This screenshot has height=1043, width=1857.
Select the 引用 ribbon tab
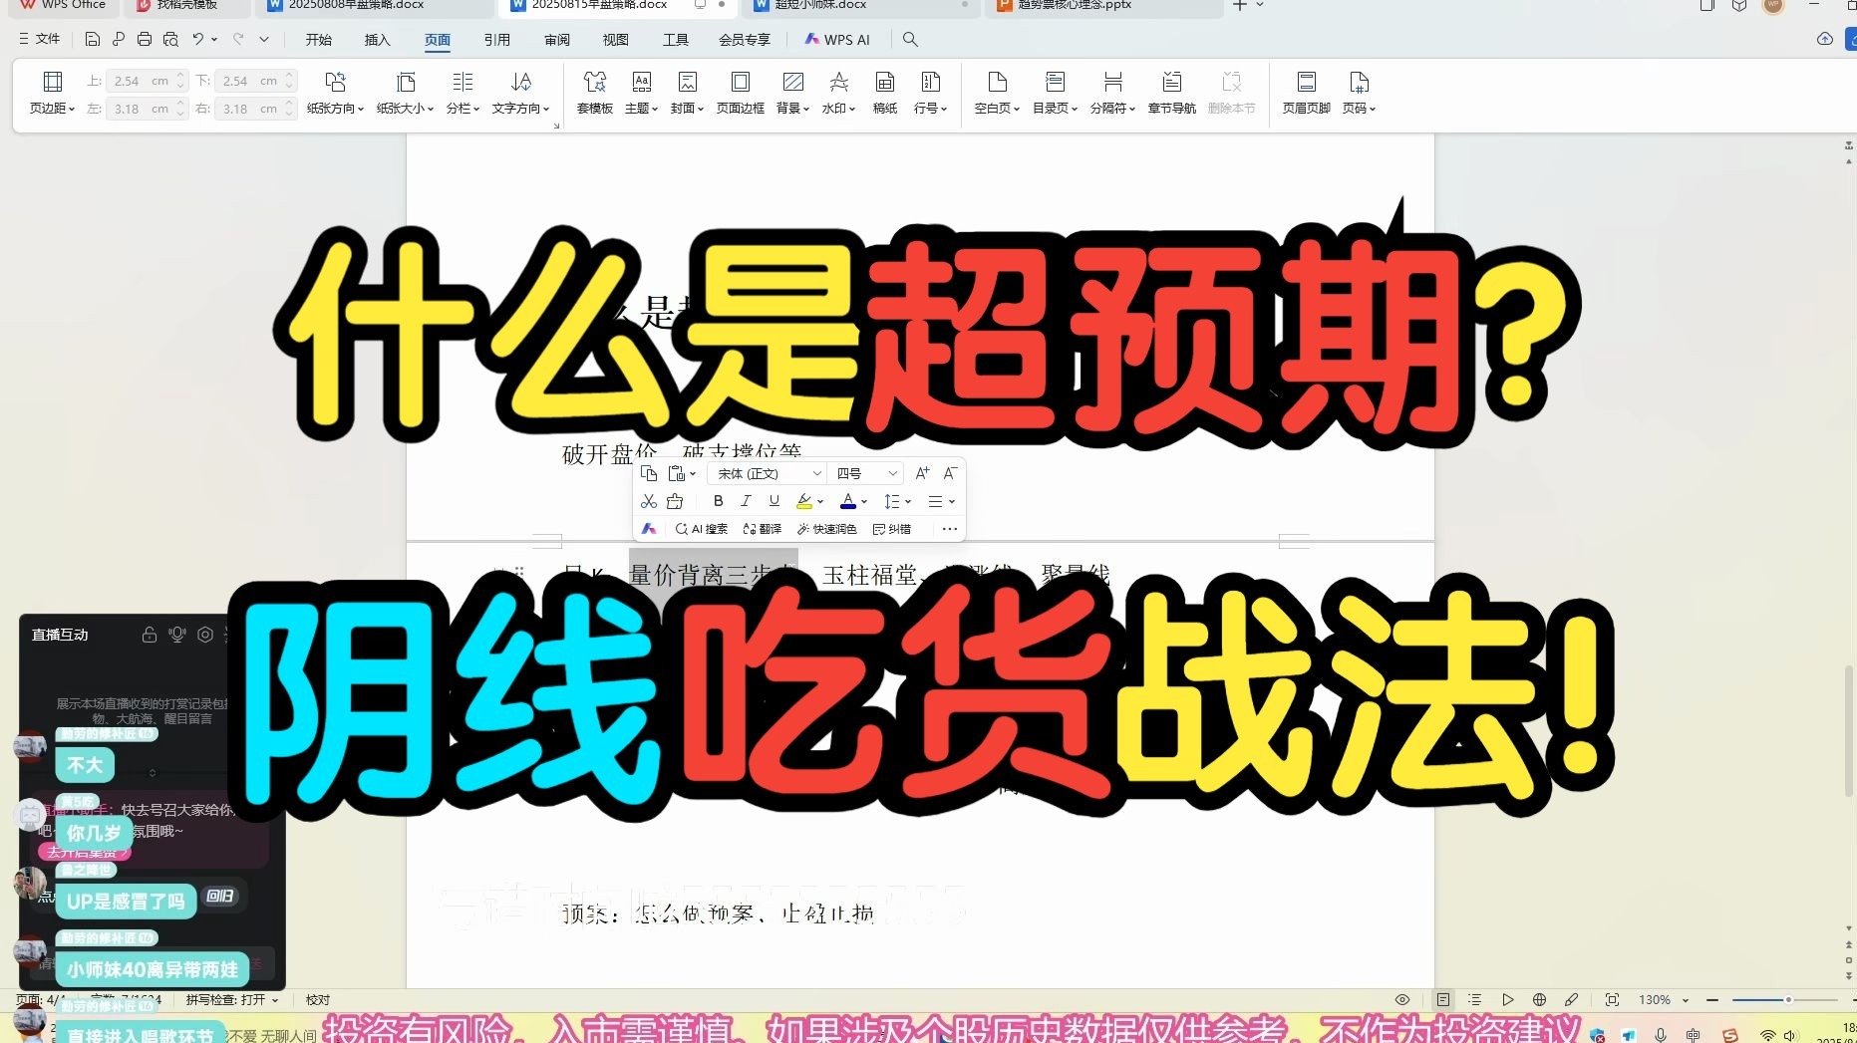click(x=497, y=40)
